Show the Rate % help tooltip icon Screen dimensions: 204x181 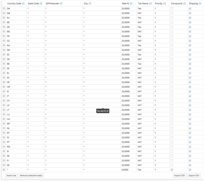pos(131,3)
